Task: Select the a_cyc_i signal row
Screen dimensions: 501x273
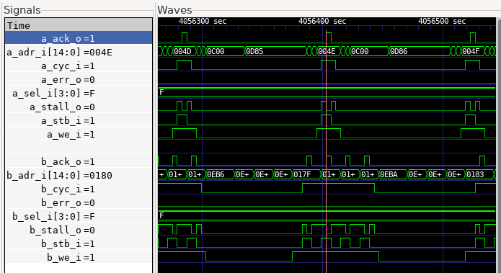Action: point(79,66)
